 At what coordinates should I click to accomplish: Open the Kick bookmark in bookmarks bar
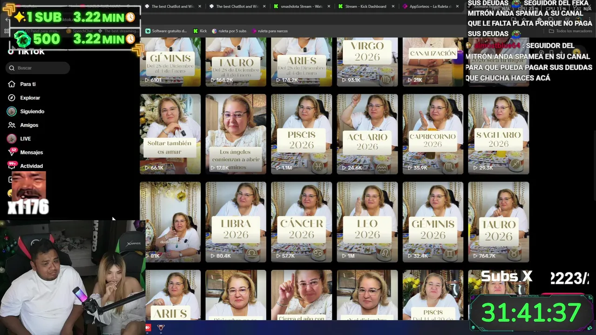coord(200,31)
